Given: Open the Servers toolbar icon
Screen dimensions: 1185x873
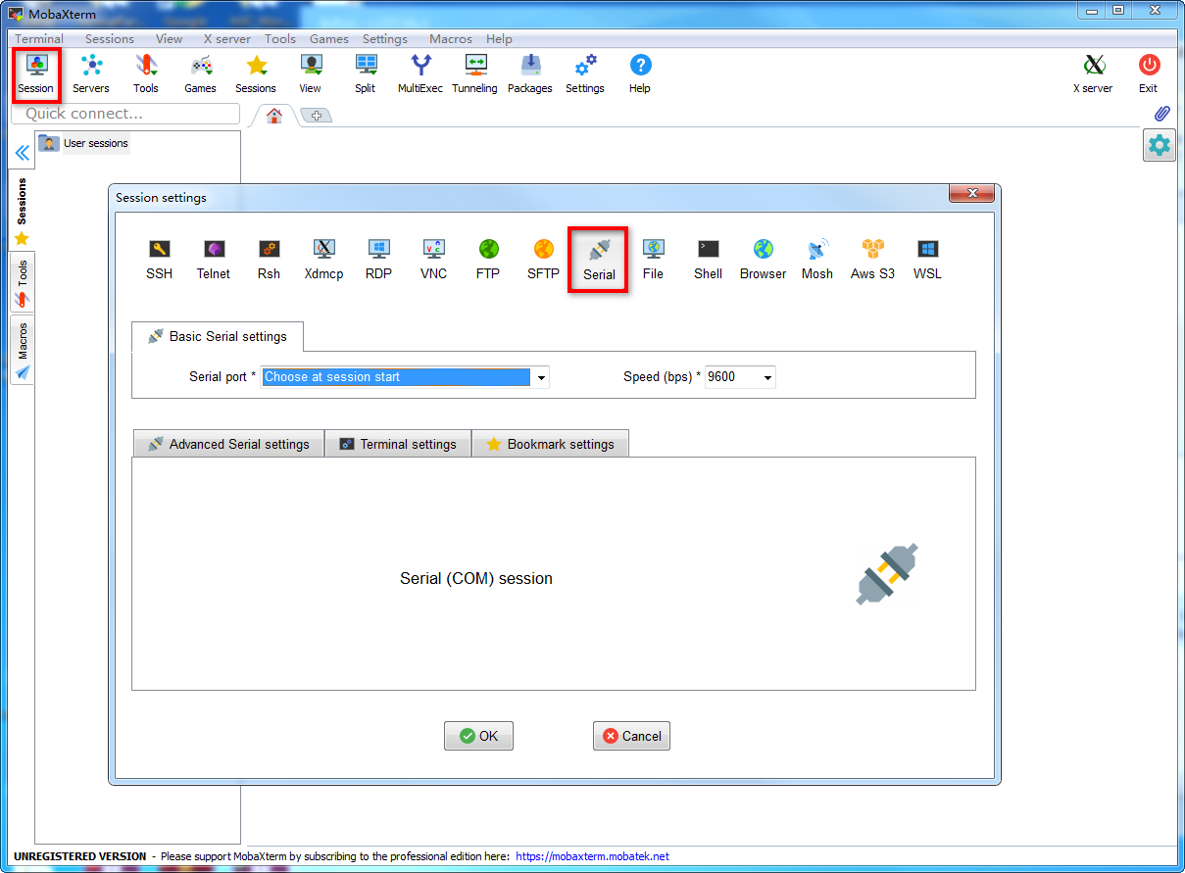Looking at the screenshot, I should pos(91,73).
